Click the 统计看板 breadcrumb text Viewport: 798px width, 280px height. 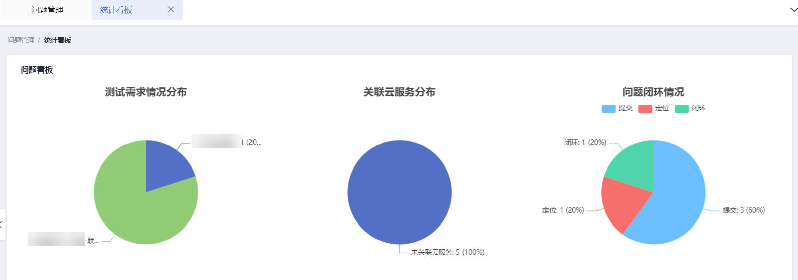[x=57, y=40]
